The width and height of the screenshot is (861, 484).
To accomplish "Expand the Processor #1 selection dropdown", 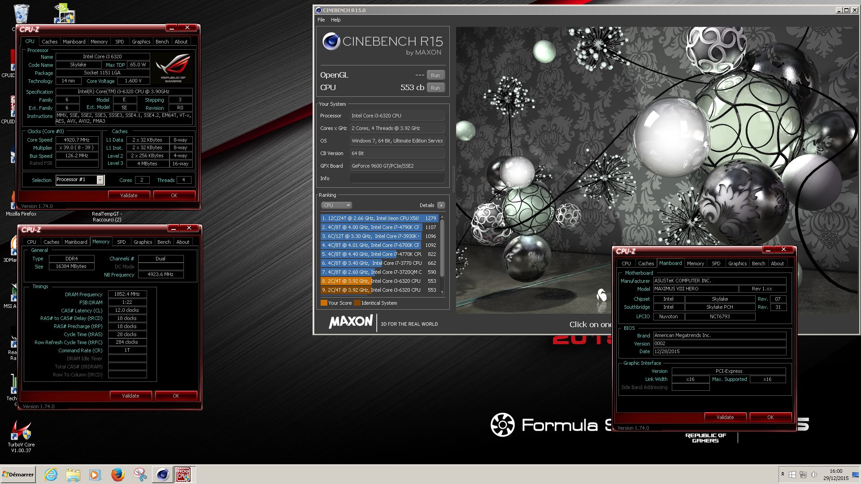I will [100, 180].
